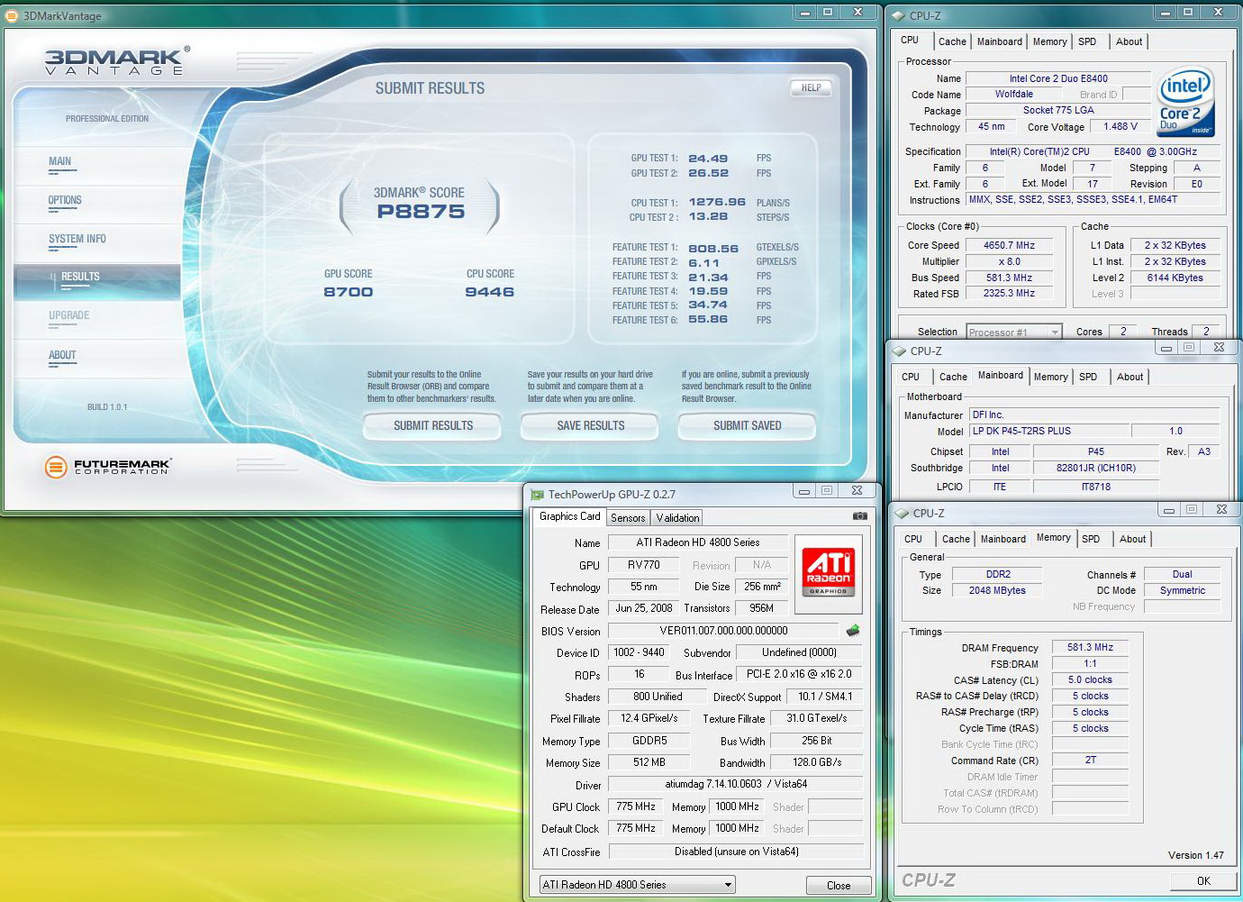
Task: Select Options in the 3DMark sidebar
Action: (65, 201)
